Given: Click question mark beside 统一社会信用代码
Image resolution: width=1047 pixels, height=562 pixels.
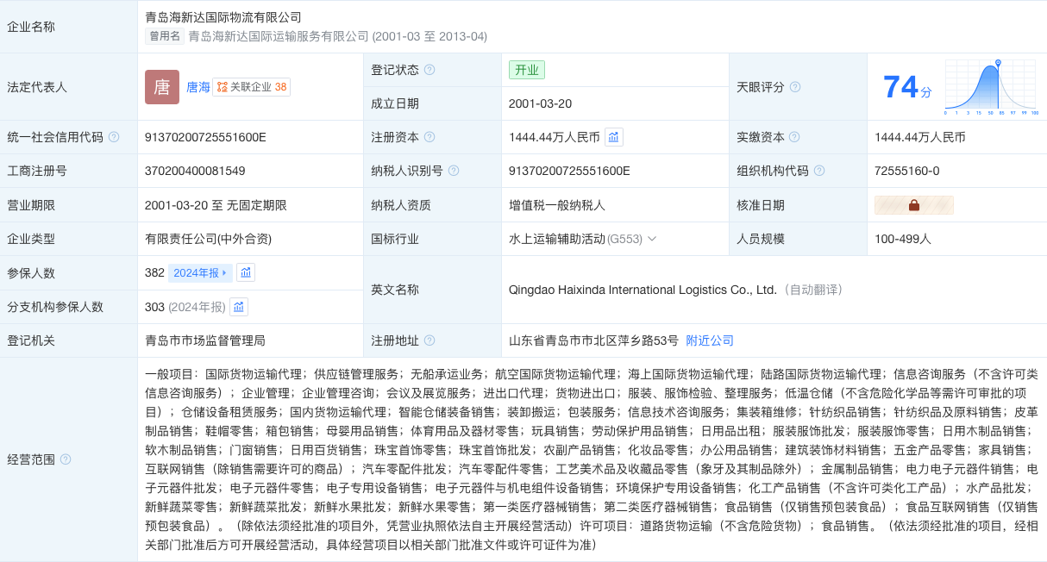Looking at the screenshot, I should pos(114,137).
